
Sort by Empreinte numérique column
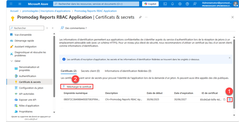pos(76,93)
